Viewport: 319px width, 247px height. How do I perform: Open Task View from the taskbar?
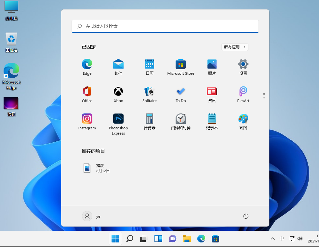pos(144,239)
